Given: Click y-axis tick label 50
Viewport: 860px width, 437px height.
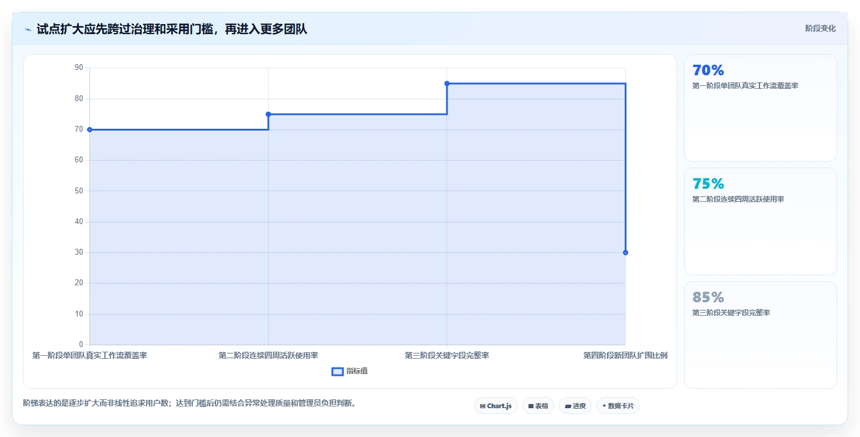Looking at the screenshot, I should (79, 191).
